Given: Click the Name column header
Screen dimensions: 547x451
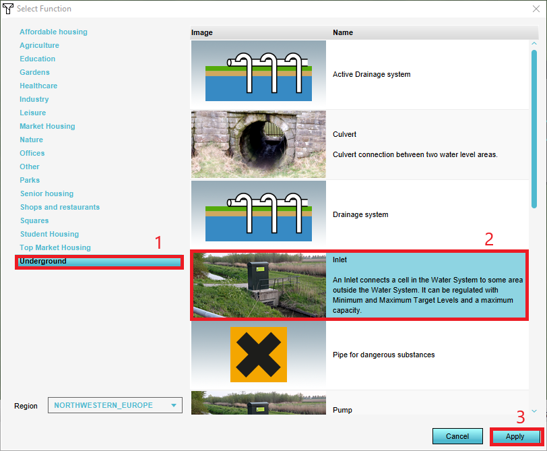Looking at the screenshot, I should 343,32.
